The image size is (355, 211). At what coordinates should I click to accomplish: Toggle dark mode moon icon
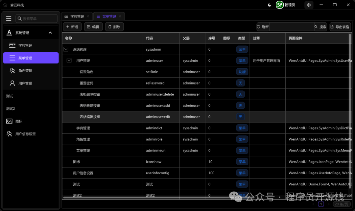point(270,5)
